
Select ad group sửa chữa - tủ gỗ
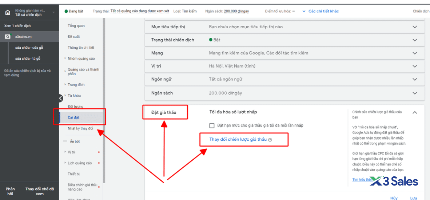click(28, 59)
